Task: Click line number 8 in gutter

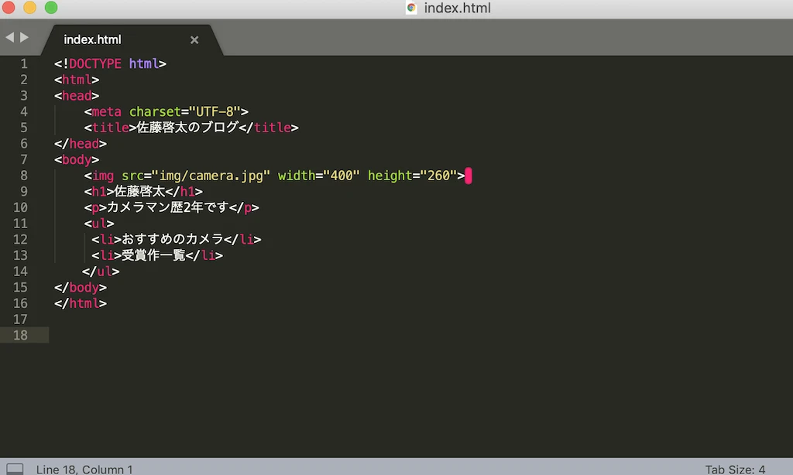Action: tap(24, 176)
